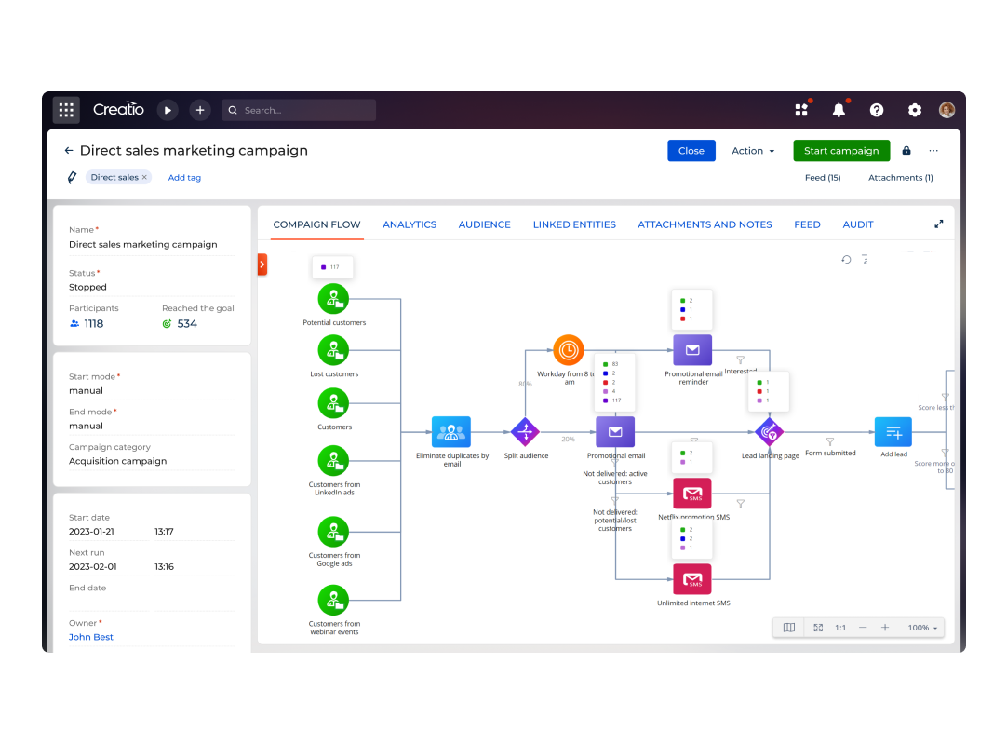Image resolution: width=1007 pixels, height=745 pixels.
Task: Toggle the record lock icon near Start campaign
Action: pos(906,150)
